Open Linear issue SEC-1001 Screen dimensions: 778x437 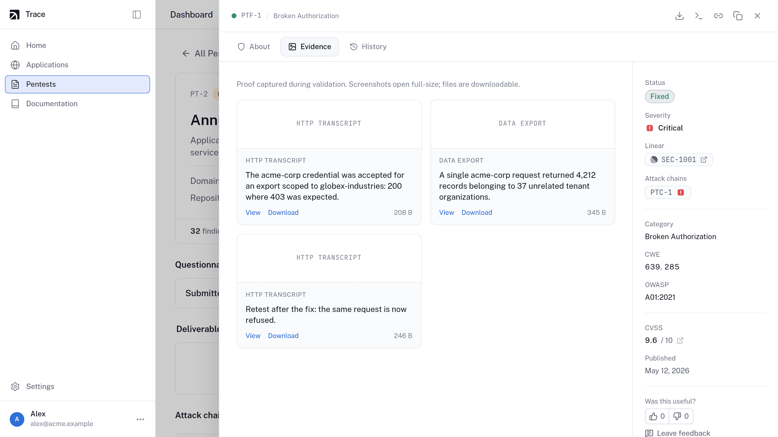pyautogui.click(x=679, y=160)
